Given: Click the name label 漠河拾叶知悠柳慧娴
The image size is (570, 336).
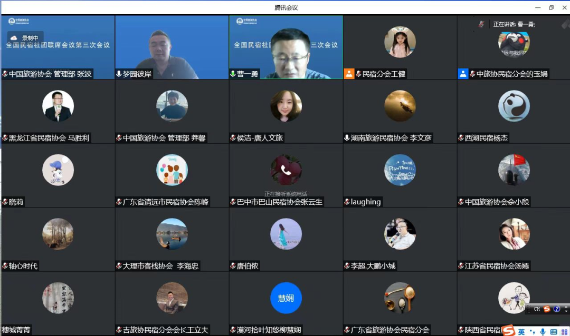Looking at the screenshot, I should (x=269, y=330).
